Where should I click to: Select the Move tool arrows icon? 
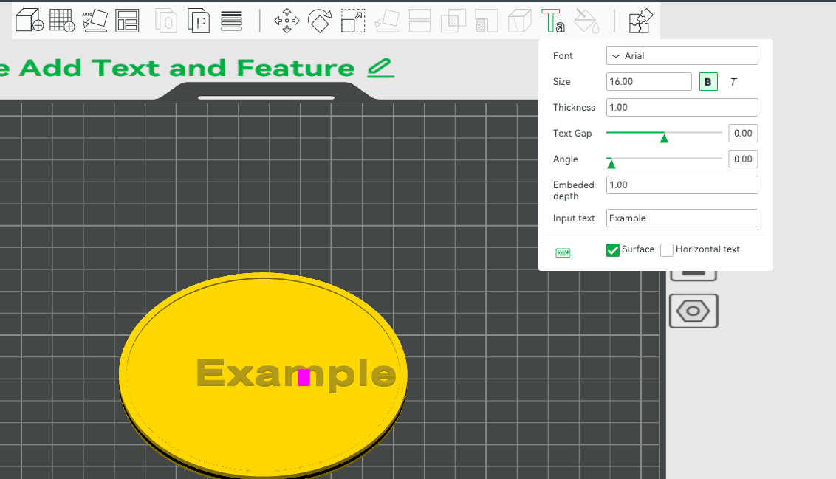pos(287,21)
